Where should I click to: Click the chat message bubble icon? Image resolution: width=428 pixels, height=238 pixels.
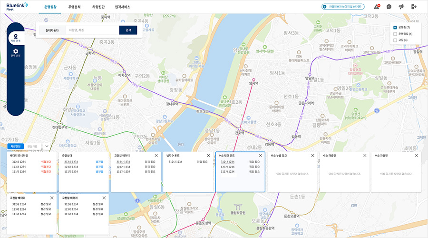pos(389,7)
